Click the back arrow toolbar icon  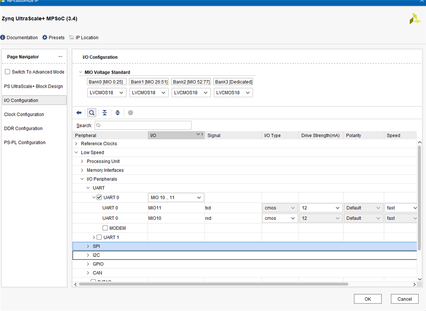[x=79, y=113]
